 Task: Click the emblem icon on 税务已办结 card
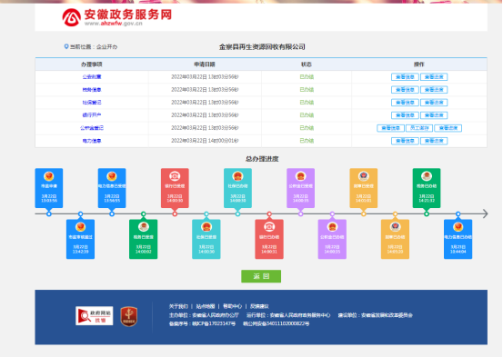click(427, 176)
